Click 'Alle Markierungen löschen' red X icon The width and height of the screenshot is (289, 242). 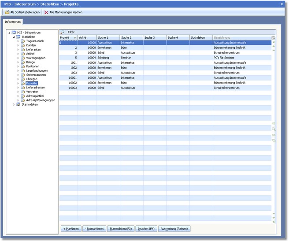[46, 12]
